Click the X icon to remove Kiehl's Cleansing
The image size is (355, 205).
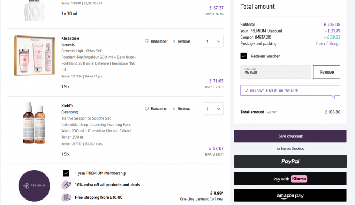click(174, 109)
